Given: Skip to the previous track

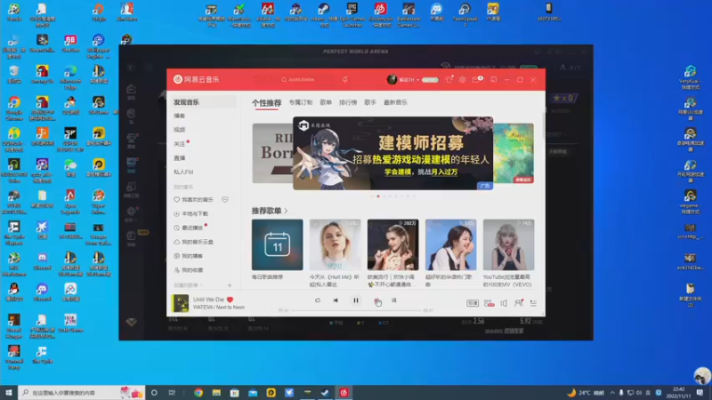Looking at the screenshot, I should 336,300.
